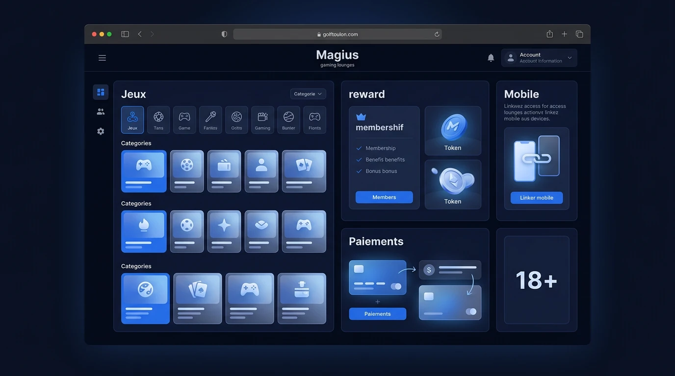Click the dollar coin icon

click(429, 270)
